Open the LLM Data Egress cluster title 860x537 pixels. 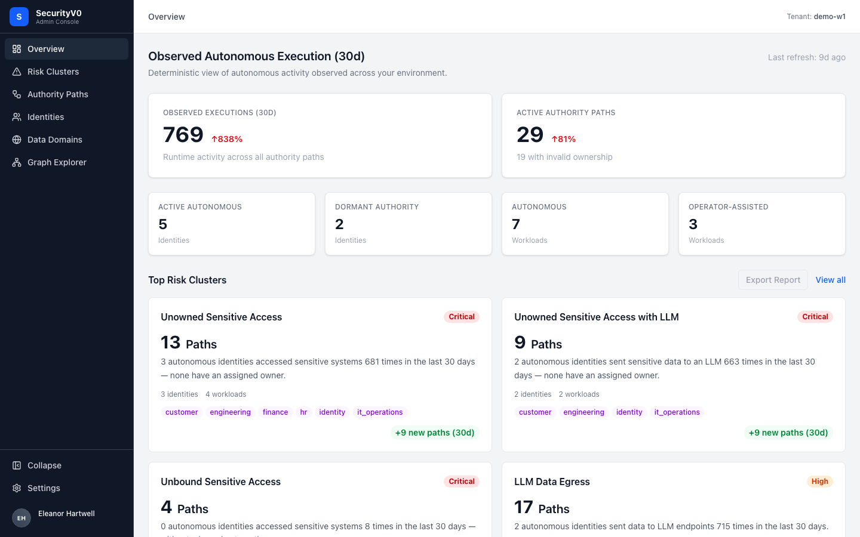[x=552, y=482]
